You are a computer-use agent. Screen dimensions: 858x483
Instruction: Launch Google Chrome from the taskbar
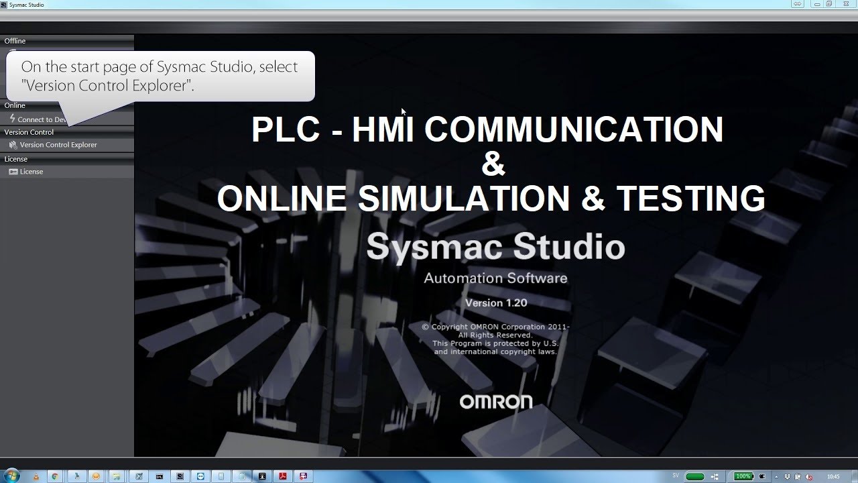tap(55, 476)
